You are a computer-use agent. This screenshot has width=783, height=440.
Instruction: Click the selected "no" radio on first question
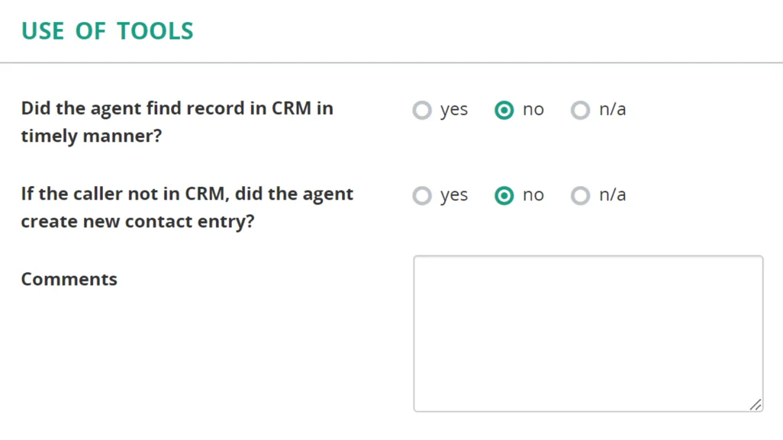tap(504, 110)
